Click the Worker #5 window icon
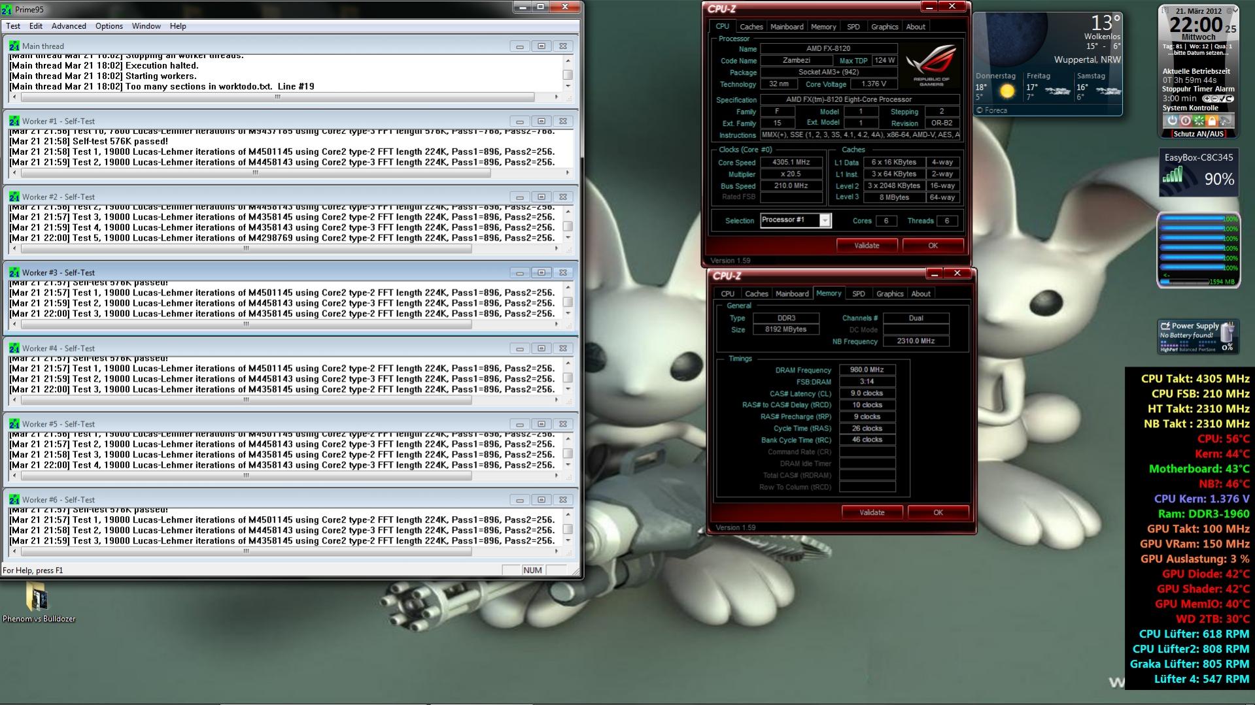The height and width of the screenshot is (705, 1255). 14,424
